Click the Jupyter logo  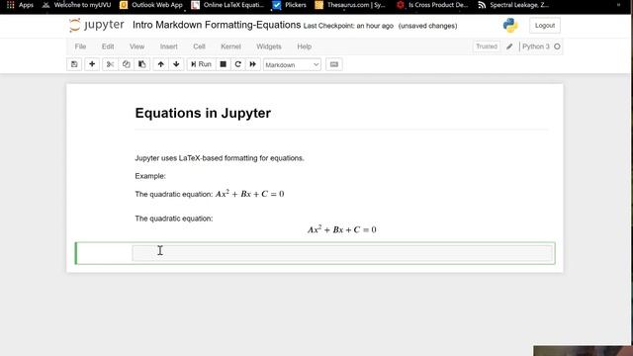(x=97, y=25)
